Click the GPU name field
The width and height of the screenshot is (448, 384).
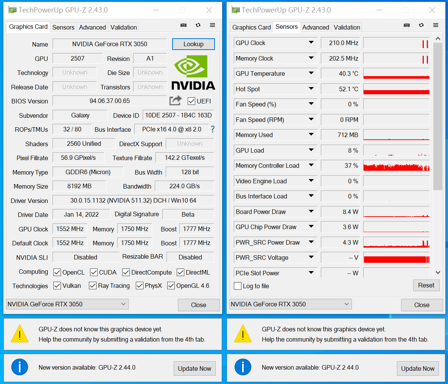110,44
